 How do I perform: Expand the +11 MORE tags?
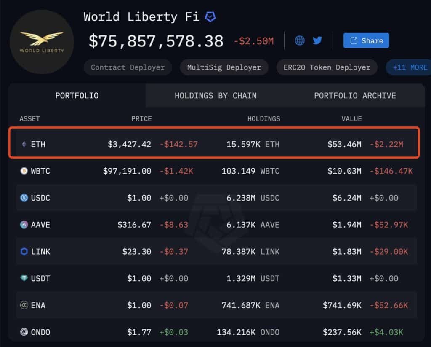click(x=409, y=67)
